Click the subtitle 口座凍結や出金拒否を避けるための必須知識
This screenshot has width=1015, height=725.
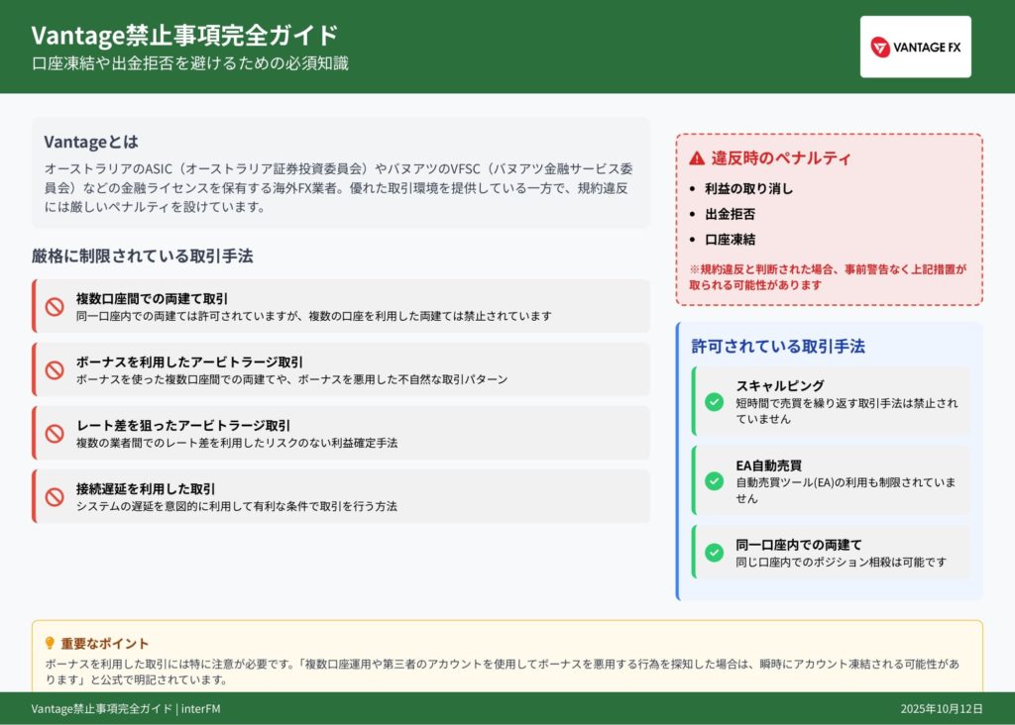[x=189, y=64]
